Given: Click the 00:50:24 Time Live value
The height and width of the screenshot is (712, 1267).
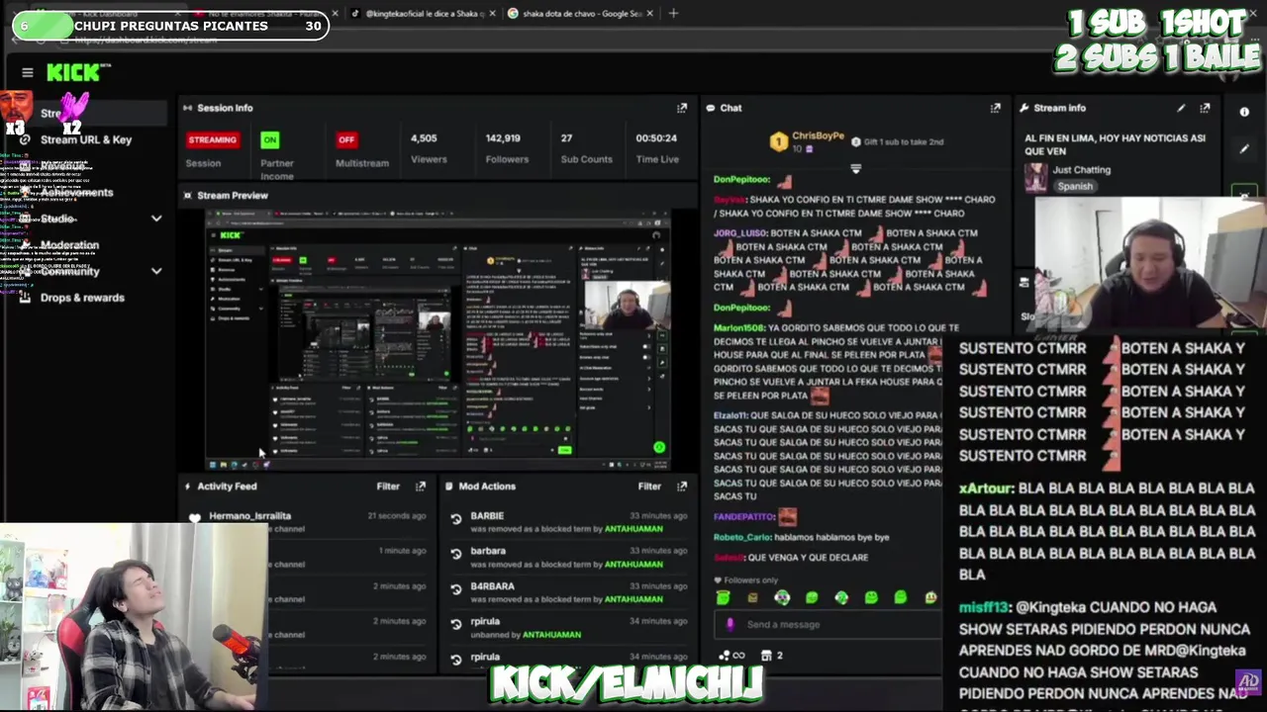Looking at the screenshot, I should point(656,138).
